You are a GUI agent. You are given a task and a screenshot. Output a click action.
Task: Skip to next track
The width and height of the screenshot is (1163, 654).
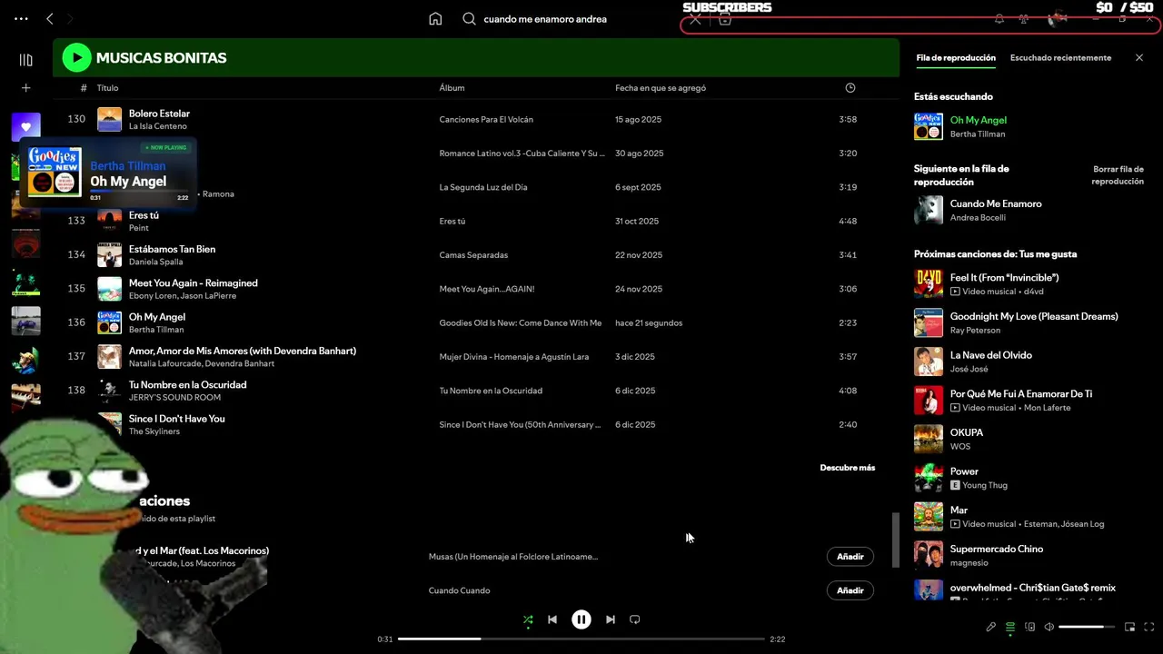[611, 619]
